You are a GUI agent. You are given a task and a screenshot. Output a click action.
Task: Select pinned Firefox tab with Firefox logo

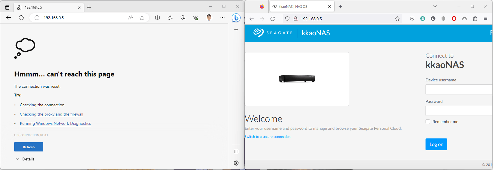tap(262, 6)
